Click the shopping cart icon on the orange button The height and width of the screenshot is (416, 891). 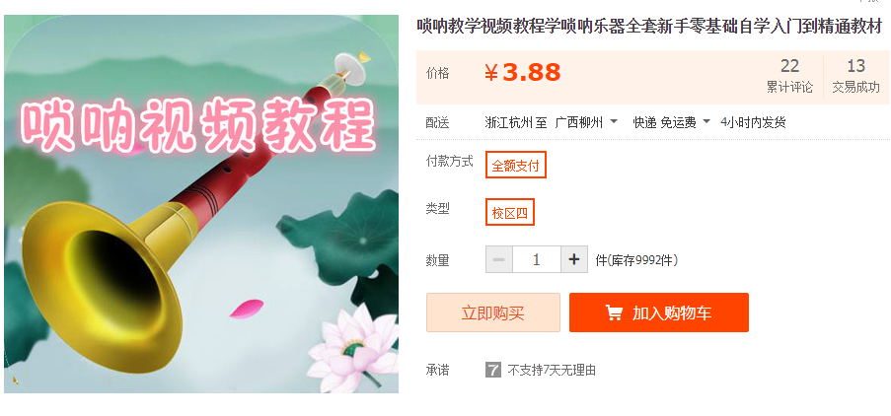614,312
